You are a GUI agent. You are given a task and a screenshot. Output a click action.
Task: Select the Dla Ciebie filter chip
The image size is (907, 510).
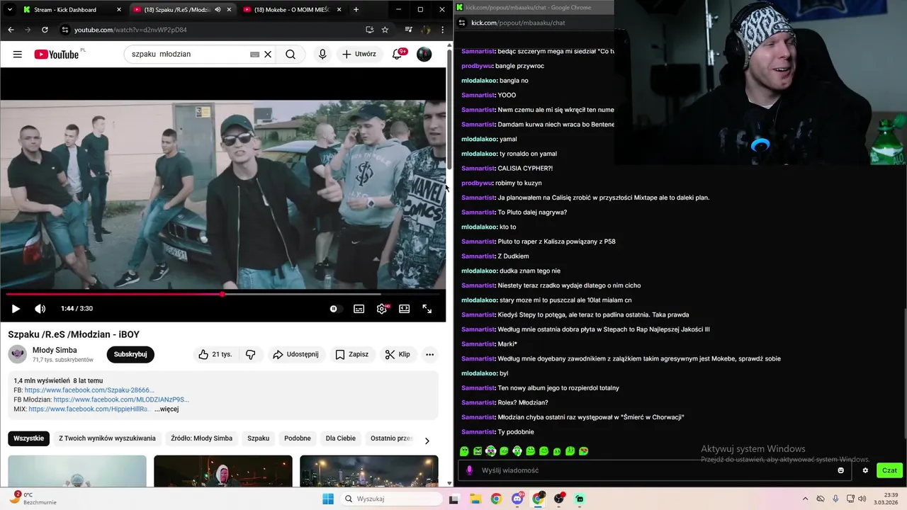tap(341, 438)
